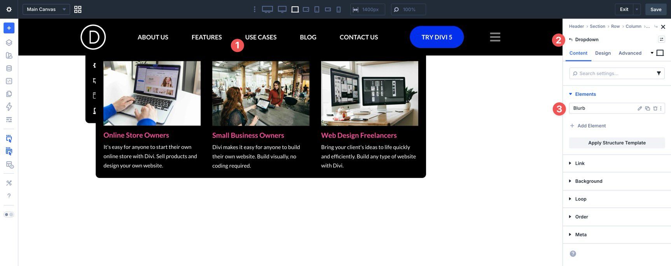
Task: Click the 100% zoom level field
Action: (x=408, y=9)
